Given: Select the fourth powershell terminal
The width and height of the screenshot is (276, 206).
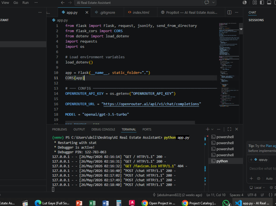Looking at the screenshot, I should 226,155.
